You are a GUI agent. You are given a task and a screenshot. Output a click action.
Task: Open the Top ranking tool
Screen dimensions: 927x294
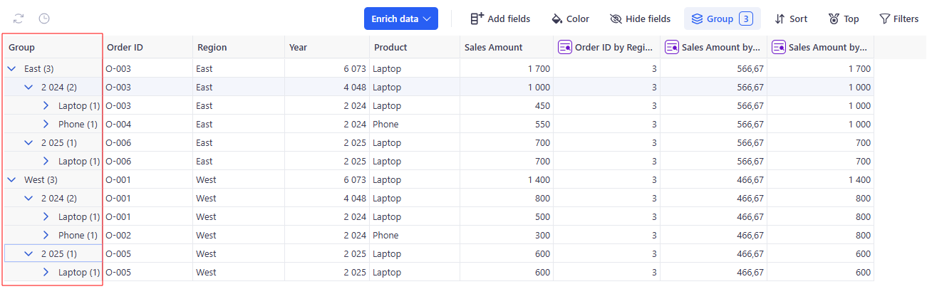[x=844, y=19]
